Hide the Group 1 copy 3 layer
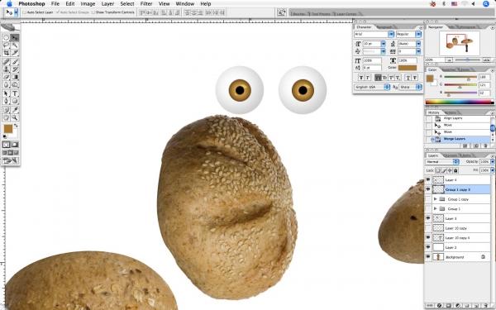Image resolution: width=496 pixels, height=310 pixels. pyautogui.click(x=428, y=189)
